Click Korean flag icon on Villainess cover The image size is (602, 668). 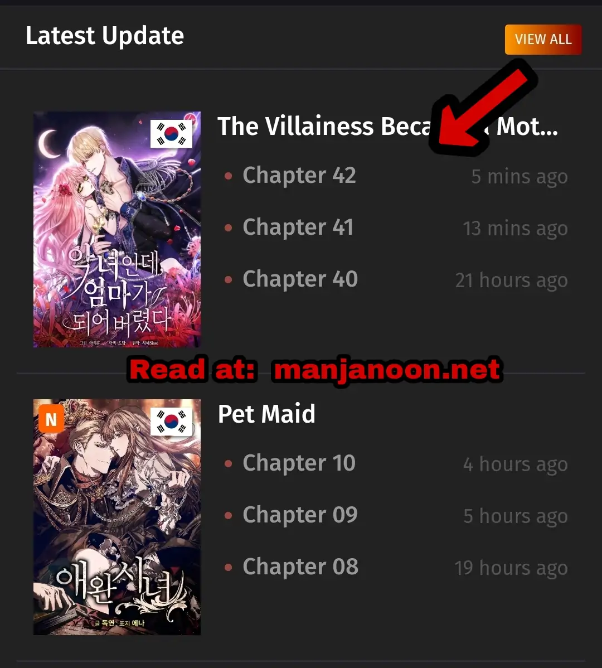click(x=171, y=134)
